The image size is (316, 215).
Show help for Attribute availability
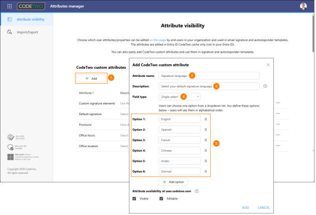pyautogui.click(x=197, y=191)
